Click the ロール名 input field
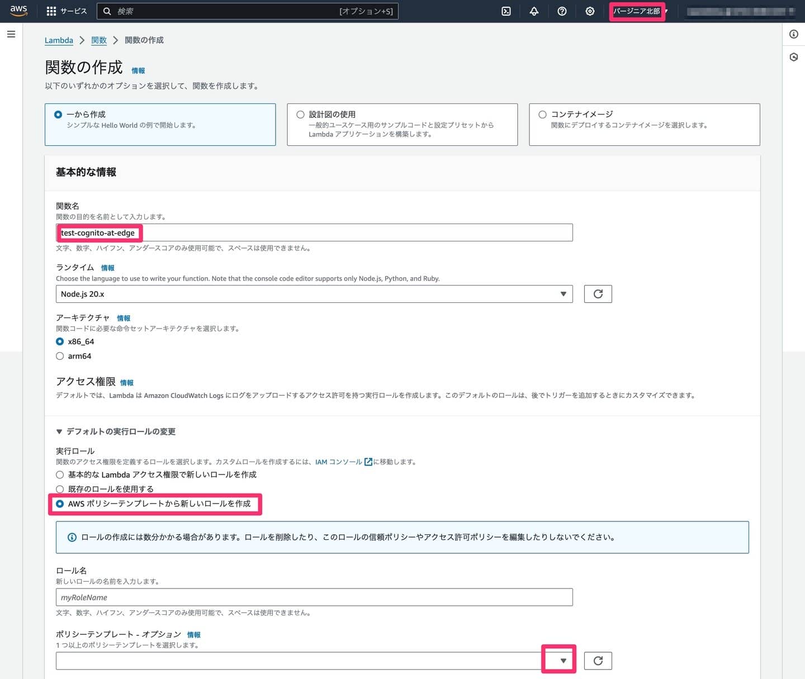Viewport: 805px width, 679px height. [x=314, y=597]
